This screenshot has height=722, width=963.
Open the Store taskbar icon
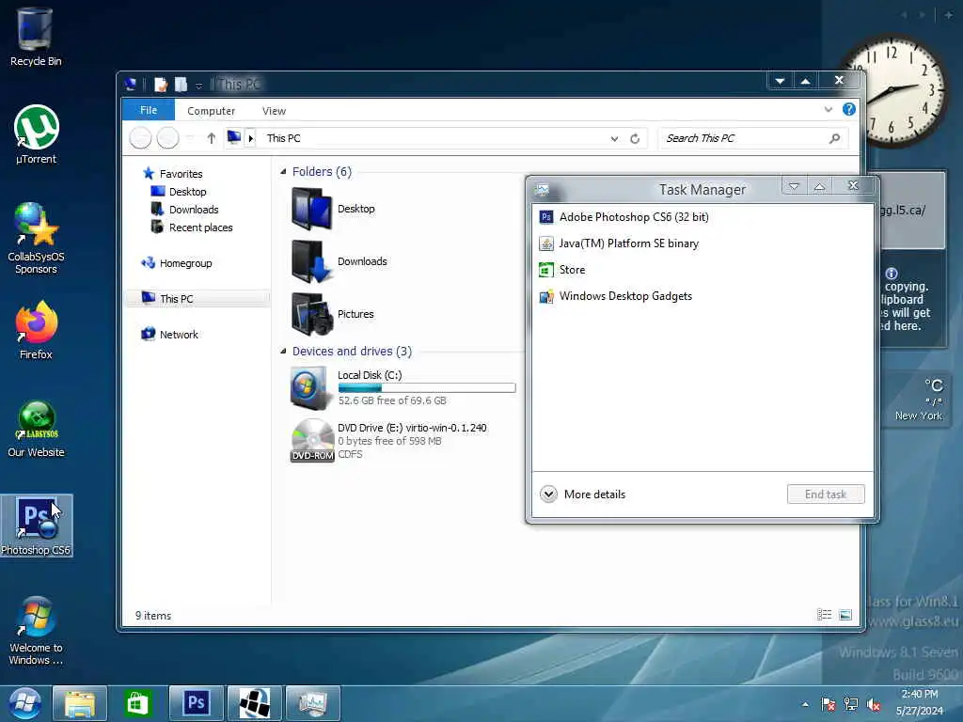pyautogui.click(x=137, y=703)
